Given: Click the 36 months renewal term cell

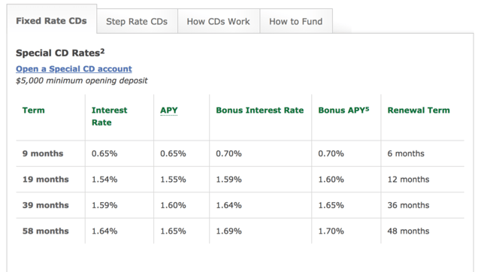Looking at the screenshot, I should tap(408, 205).
